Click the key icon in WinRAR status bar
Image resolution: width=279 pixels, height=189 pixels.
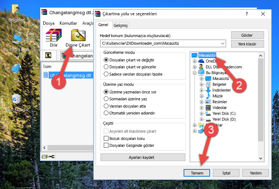click(x=52, y=157)
